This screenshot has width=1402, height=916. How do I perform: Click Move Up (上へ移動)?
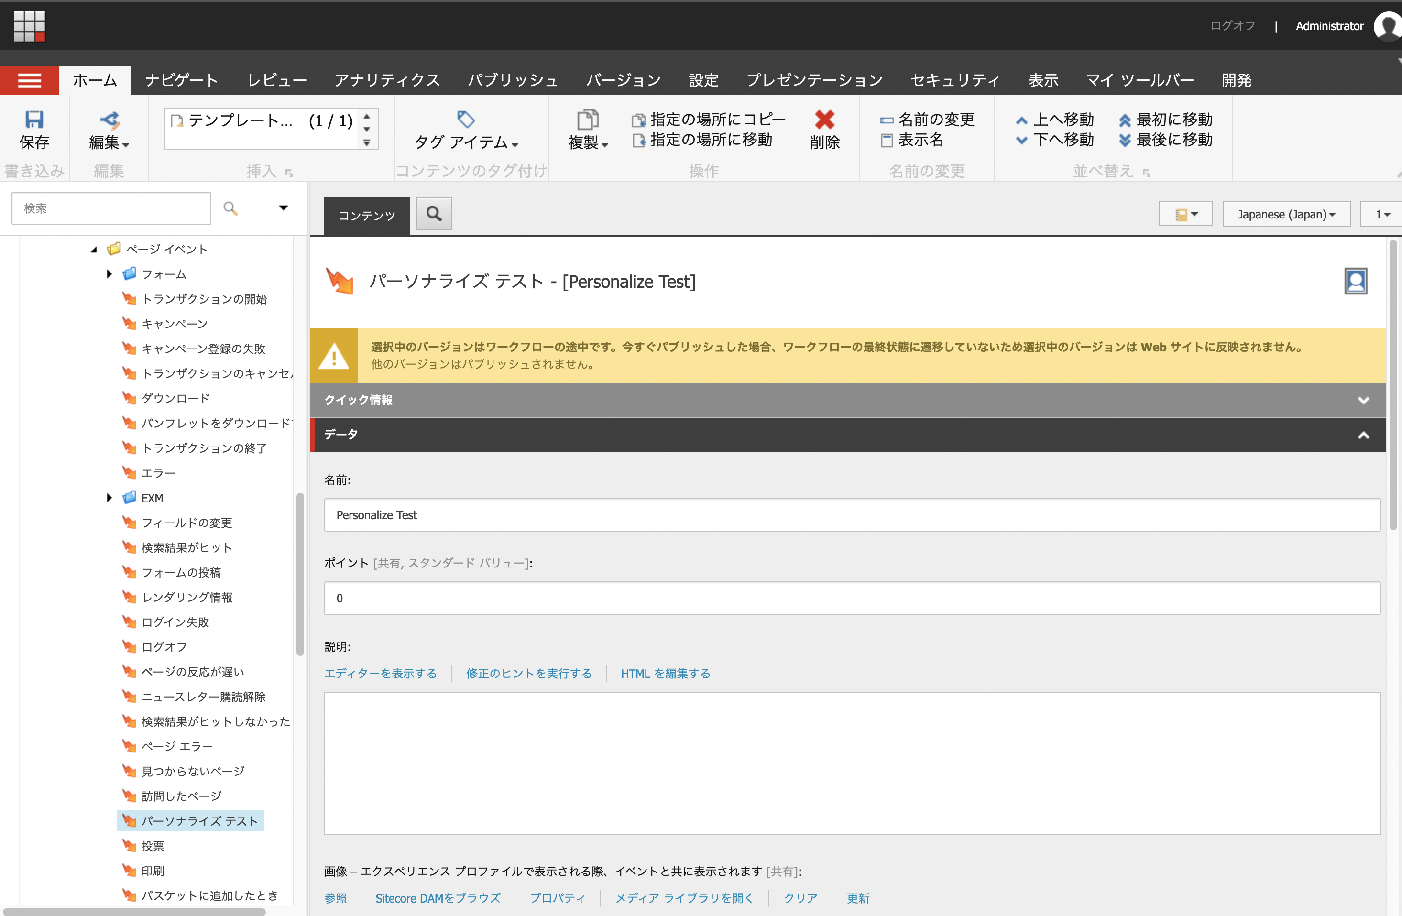(x=1054, y=120)
